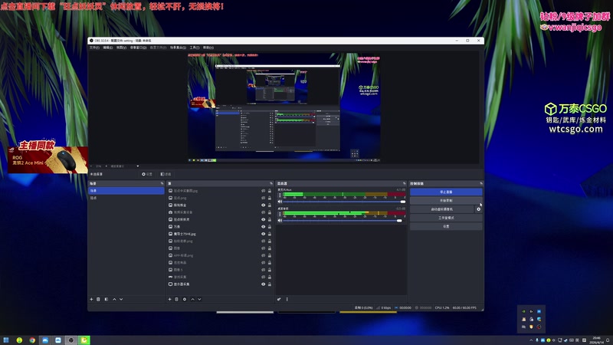Screen dimensions: 613x345
Task: Open the 帮助(H) menu
Action: tap(208, 48)
